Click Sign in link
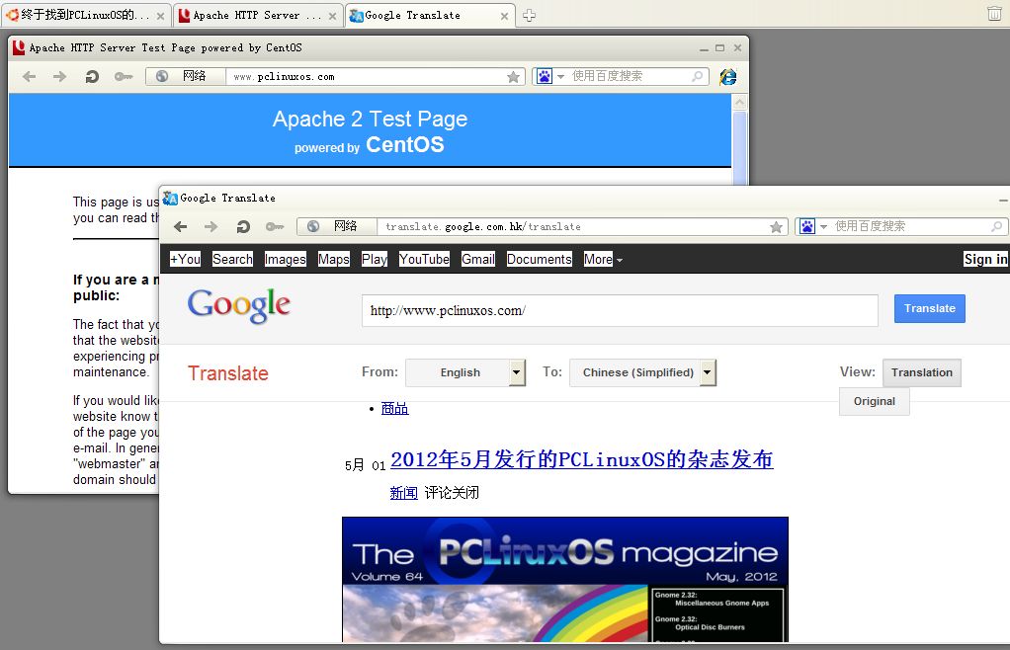The height and width of the screenshot is (650, 1010). pyautogui.click(x=985, y=259)
